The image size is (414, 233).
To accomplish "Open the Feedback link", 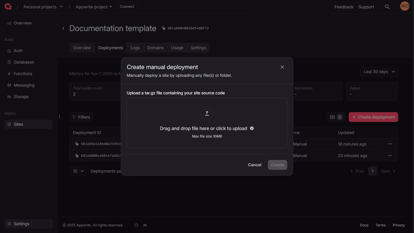I will point(344,7).
